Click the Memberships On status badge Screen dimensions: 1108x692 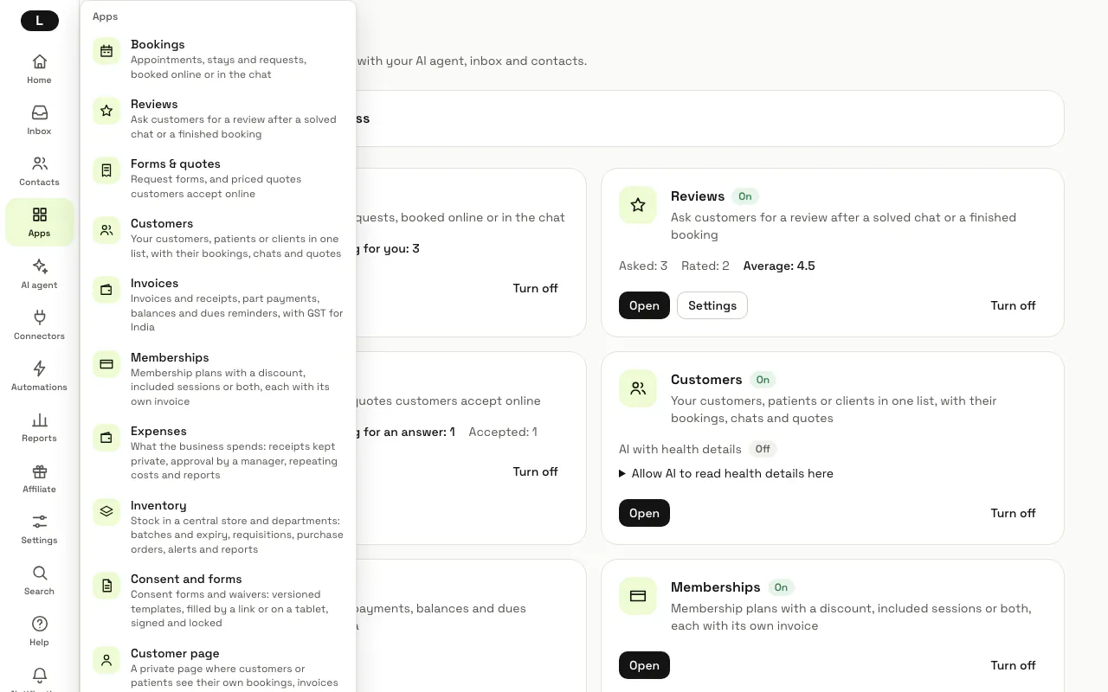[x=781, y=587]
